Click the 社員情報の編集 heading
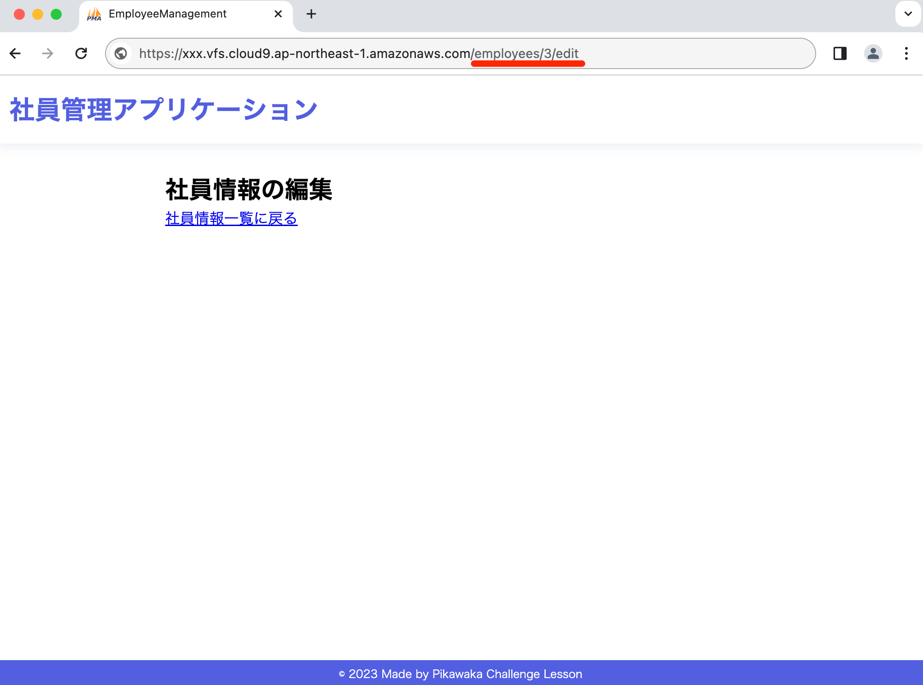The image size is (923, 685). pos(249,189)
